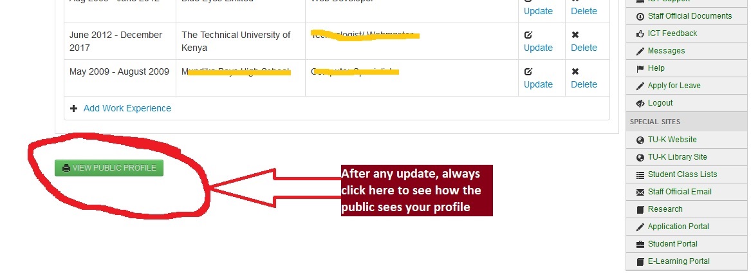Viewport: 751px width, 280px height.
Task: Update the June 2012 - December 2017 entry
Action: click(538, 48)
